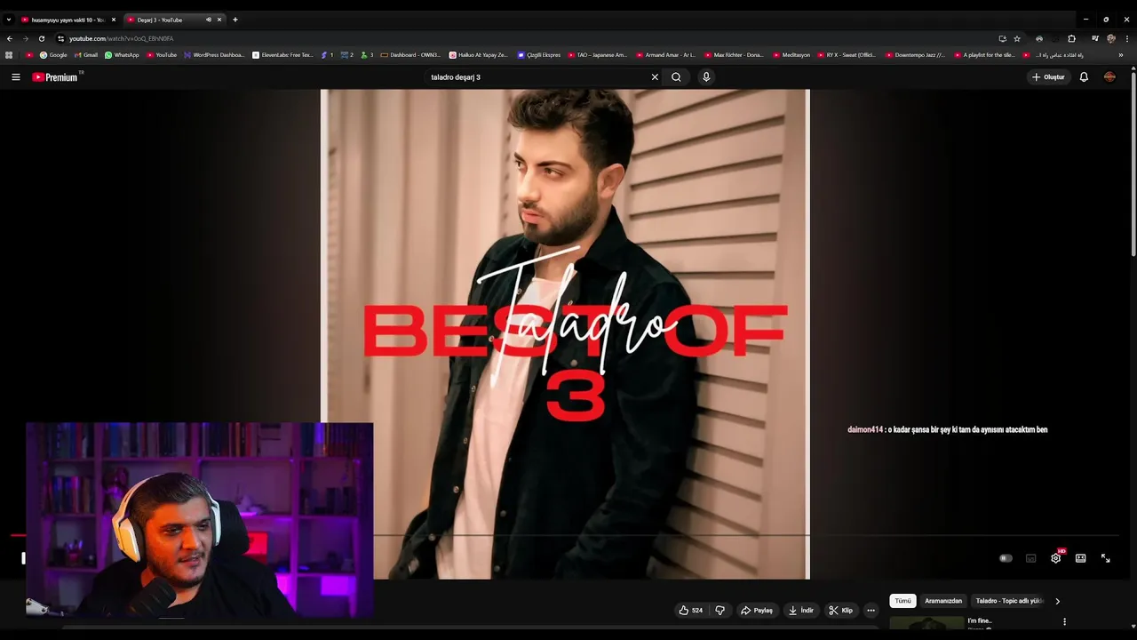This screenshot has width=1137, height=640.
Task: Enter fullscreen in the video player
Action: tap(1106, 558)
